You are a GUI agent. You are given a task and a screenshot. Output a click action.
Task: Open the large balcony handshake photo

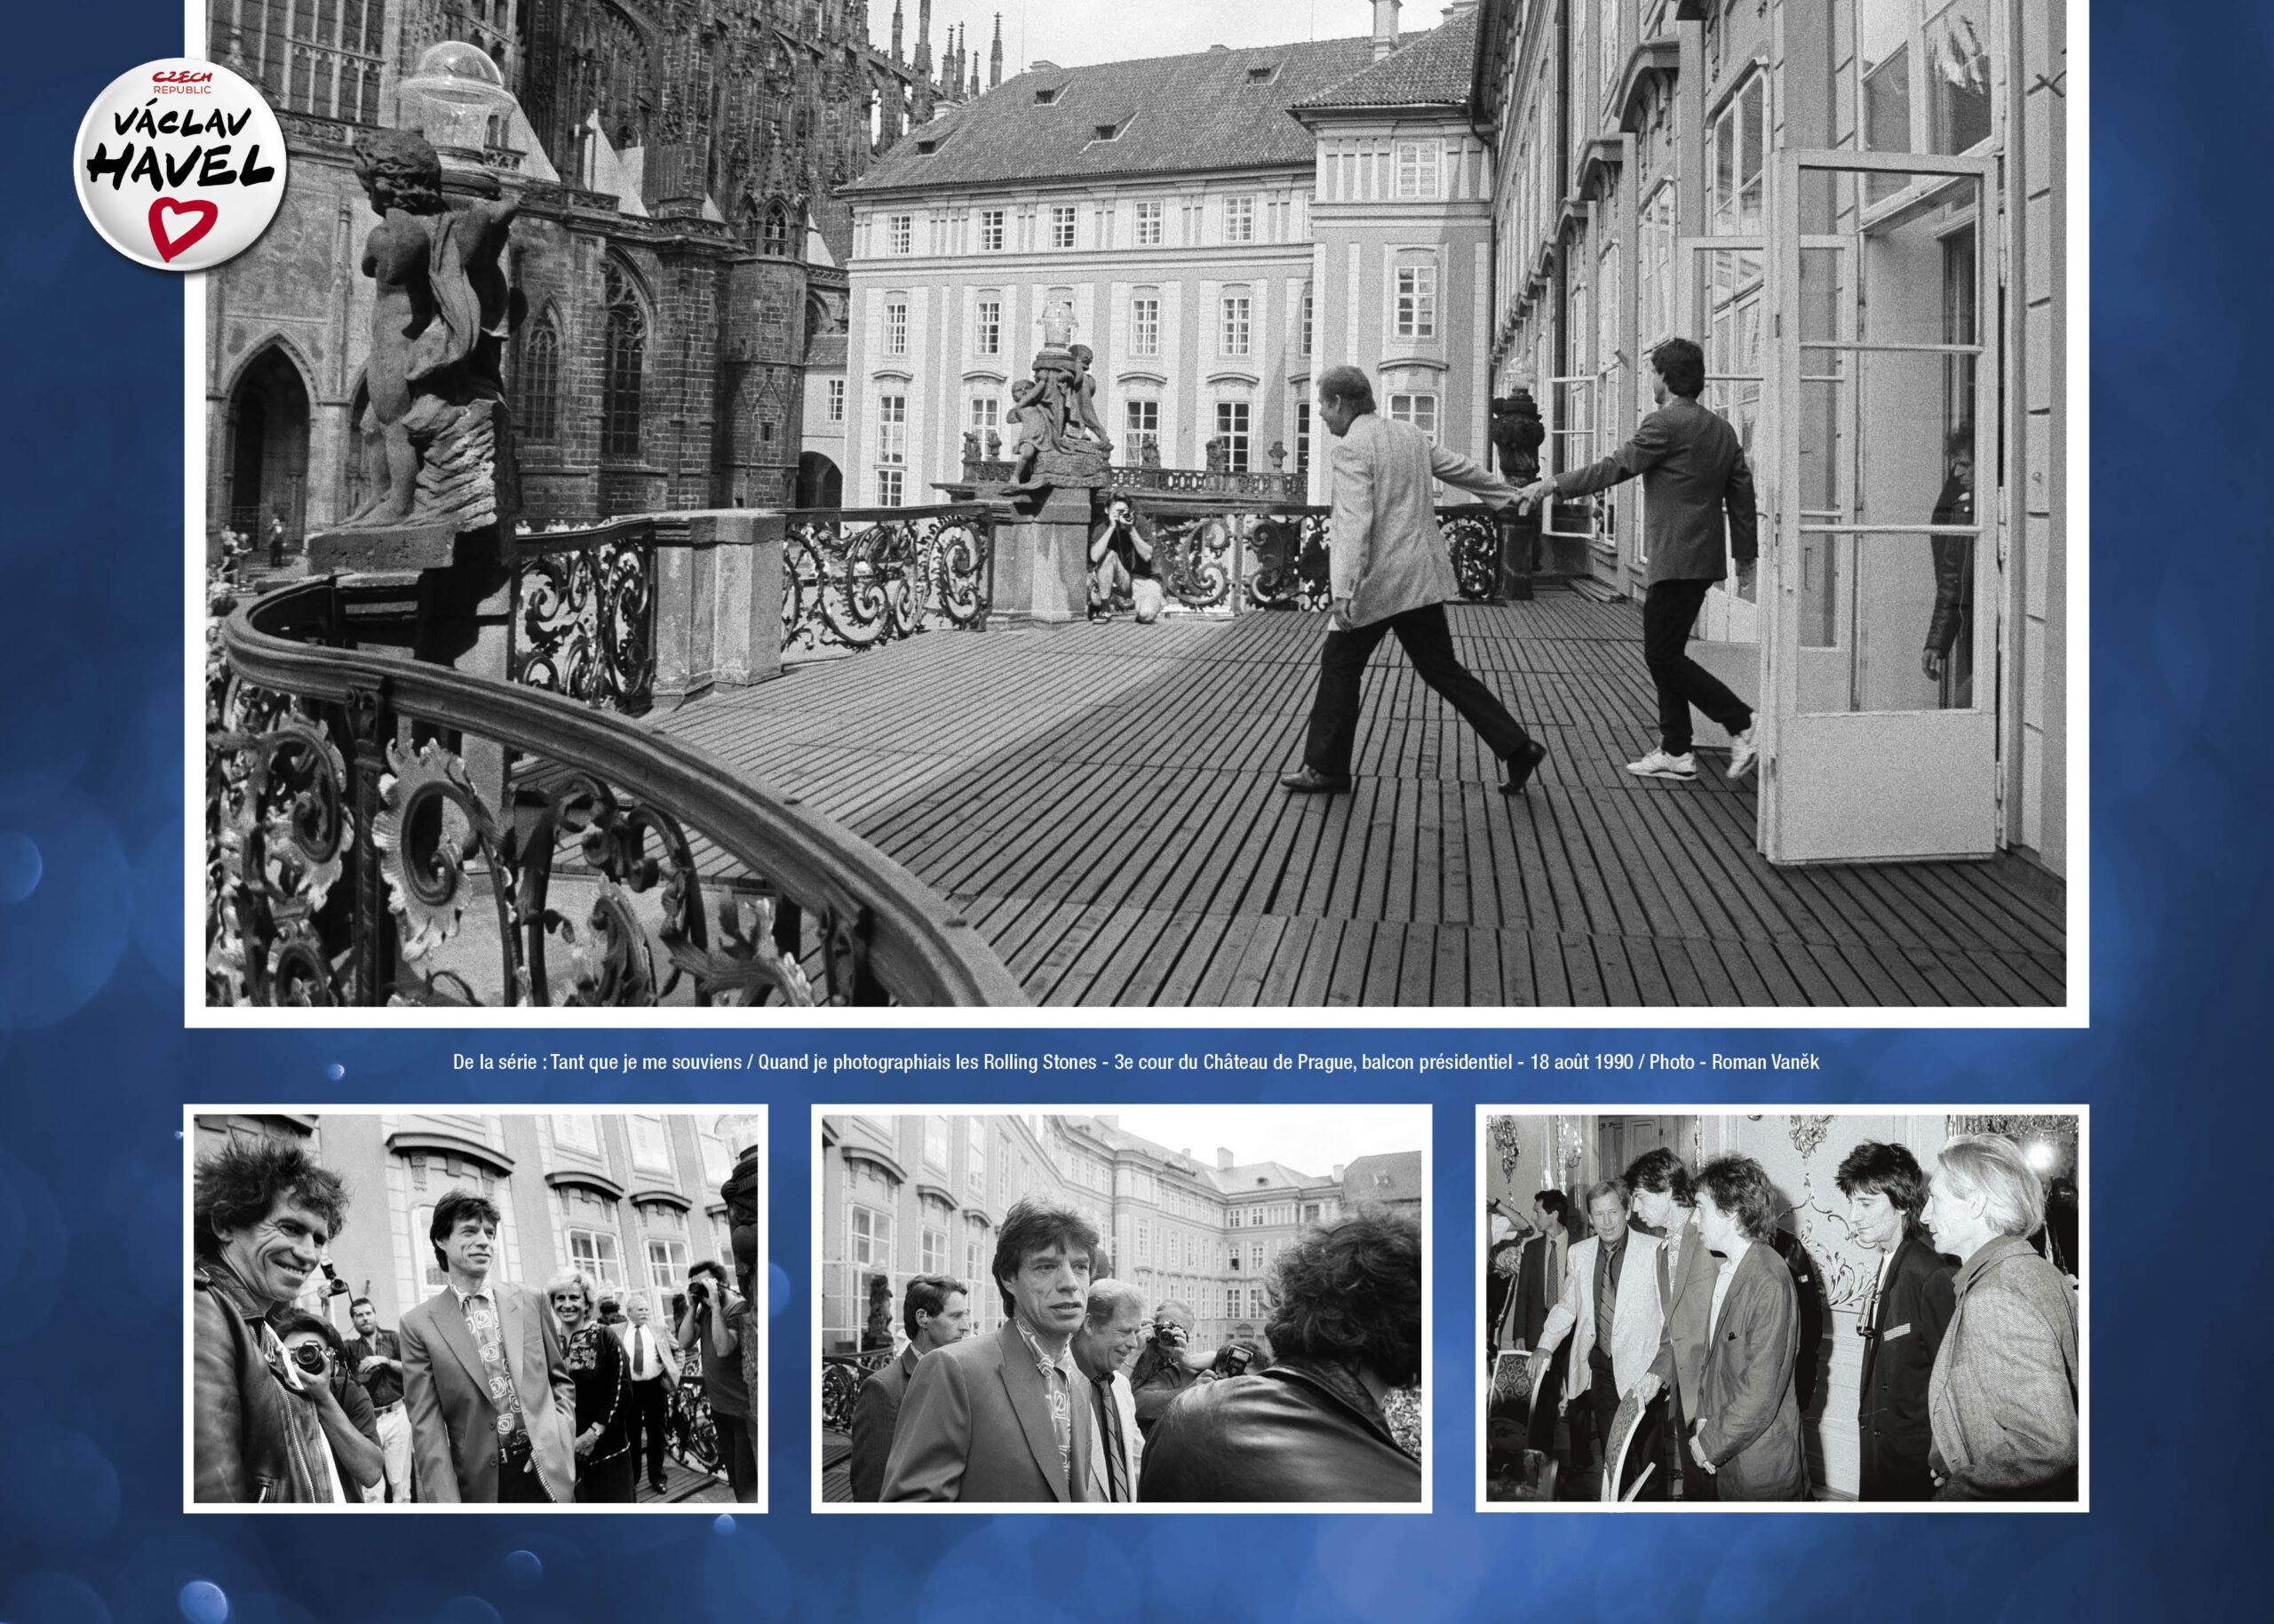click(x=1135, y=502)
